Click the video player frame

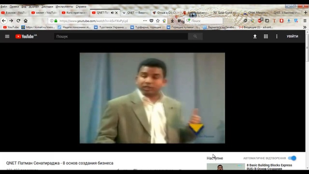point(152,98)
